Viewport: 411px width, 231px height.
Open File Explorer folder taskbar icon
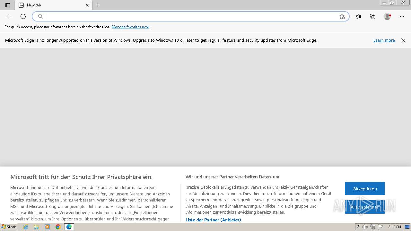pos(36,227)
